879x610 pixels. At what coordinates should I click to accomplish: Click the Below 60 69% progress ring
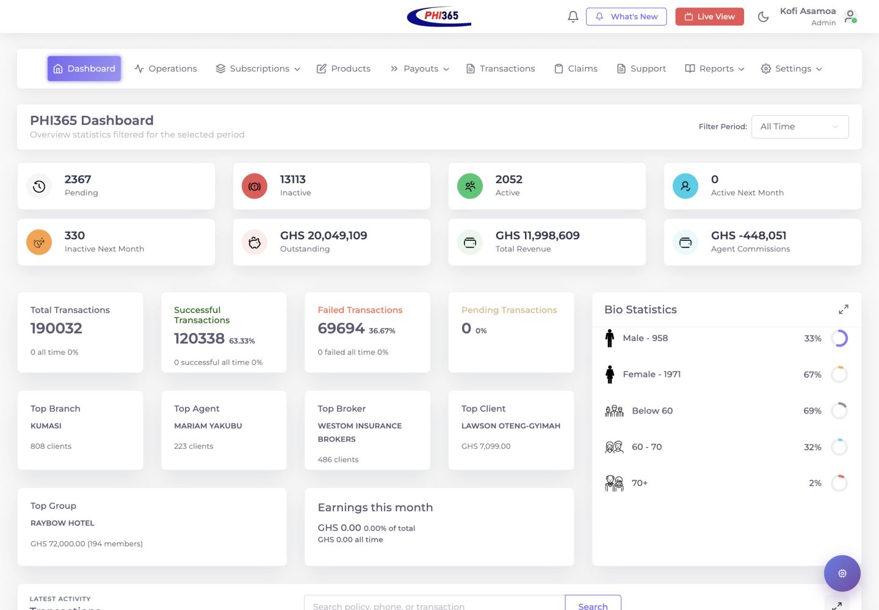839,411
